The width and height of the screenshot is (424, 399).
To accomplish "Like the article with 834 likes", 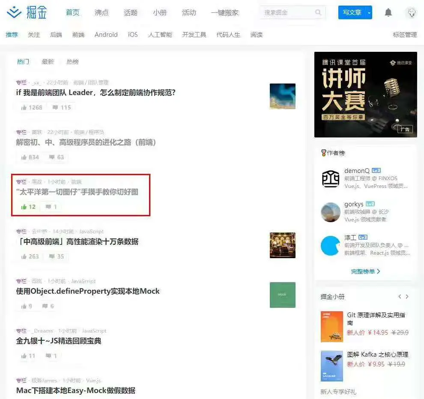I will click(30, 157).
